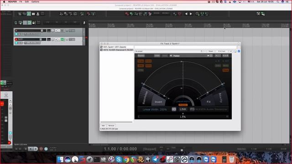
Task: Click the rewind left arrow in top toolbar
Action: [186, 14]
